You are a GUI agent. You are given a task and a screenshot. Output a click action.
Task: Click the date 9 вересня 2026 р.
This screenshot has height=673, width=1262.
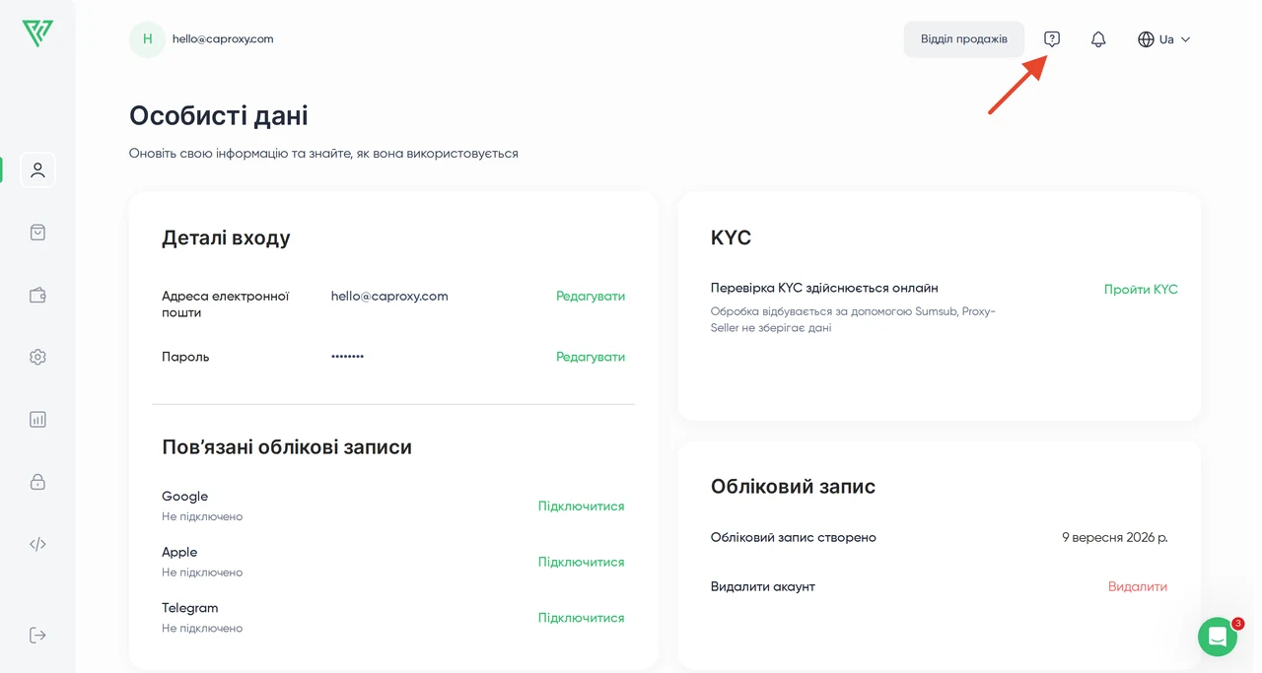(1115, 538)
